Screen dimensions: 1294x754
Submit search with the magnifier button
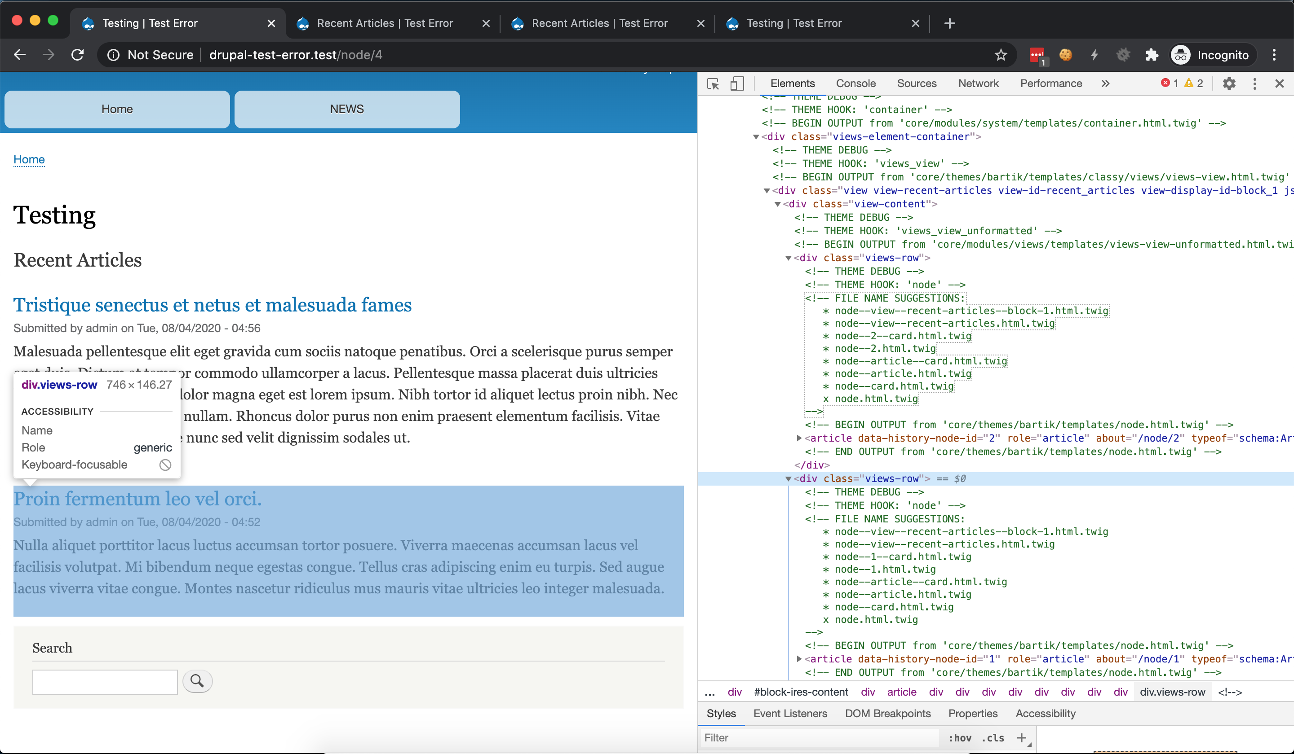click(197, 681)
